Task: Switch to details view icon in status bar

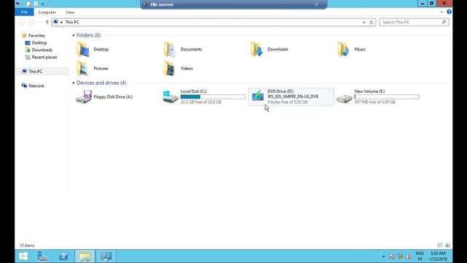Action: [x=440, y=245]
